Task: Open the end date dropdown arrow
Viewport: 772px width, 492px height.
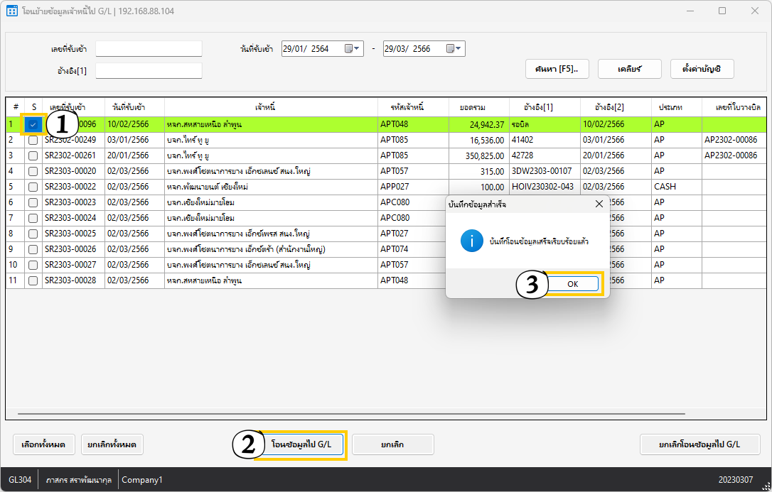Action: (x=459, y=49)
